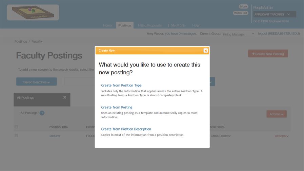Close the Create New dialog
Screen dimensions: 304x171
pos(205,51)
